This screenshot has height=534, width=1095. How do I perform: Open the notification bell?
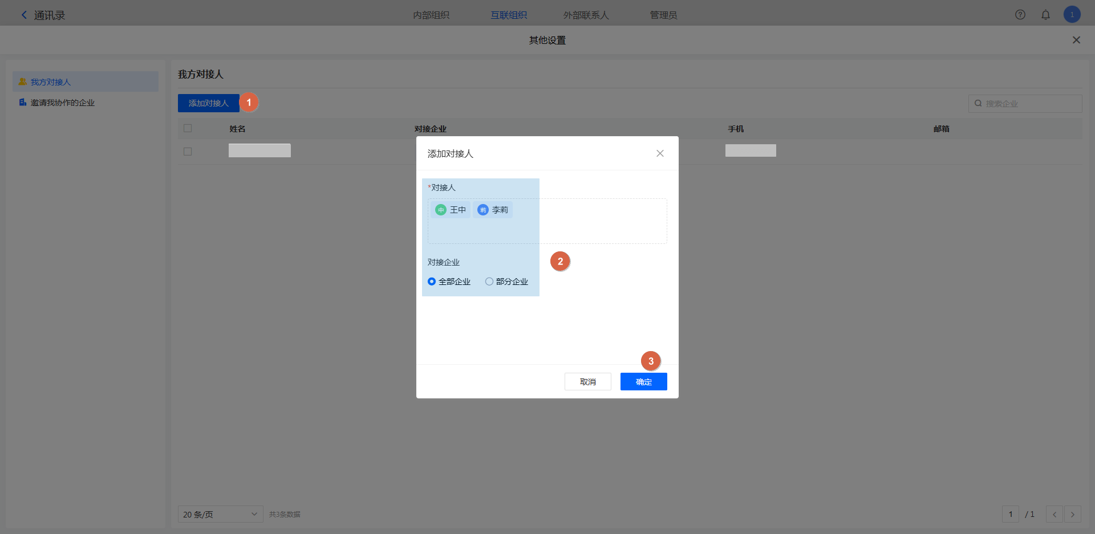tap(1045, 15)
